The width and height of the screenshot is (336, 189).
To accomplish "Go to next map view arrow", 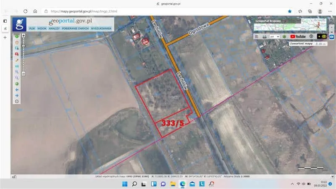I will 17,95.
